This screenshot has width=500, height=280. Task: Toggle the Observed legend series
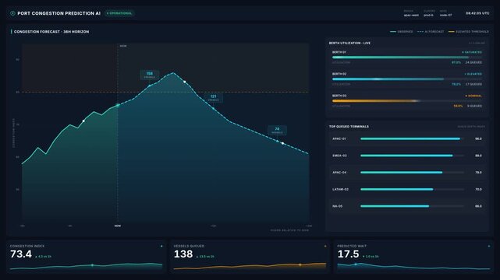(x=401, y=32)
